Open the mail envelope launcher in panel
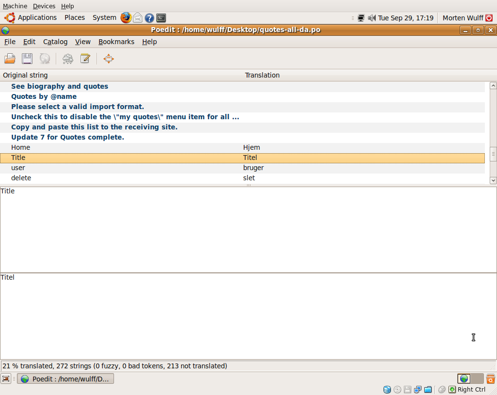497x395 pixels. [137, 18]
